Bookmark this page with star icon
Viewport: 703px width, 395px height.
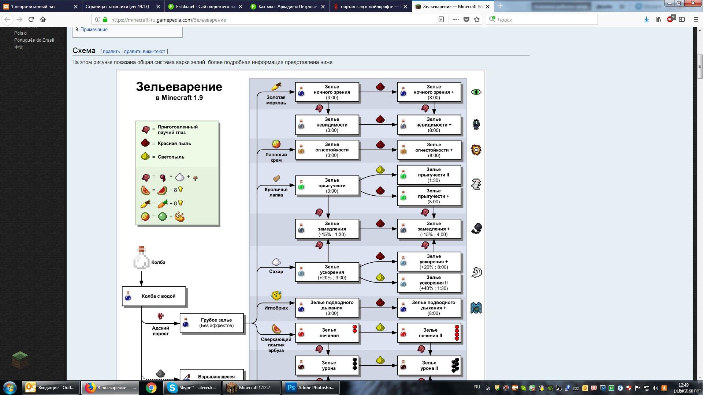pyautogui.click(x=477, y=20)
